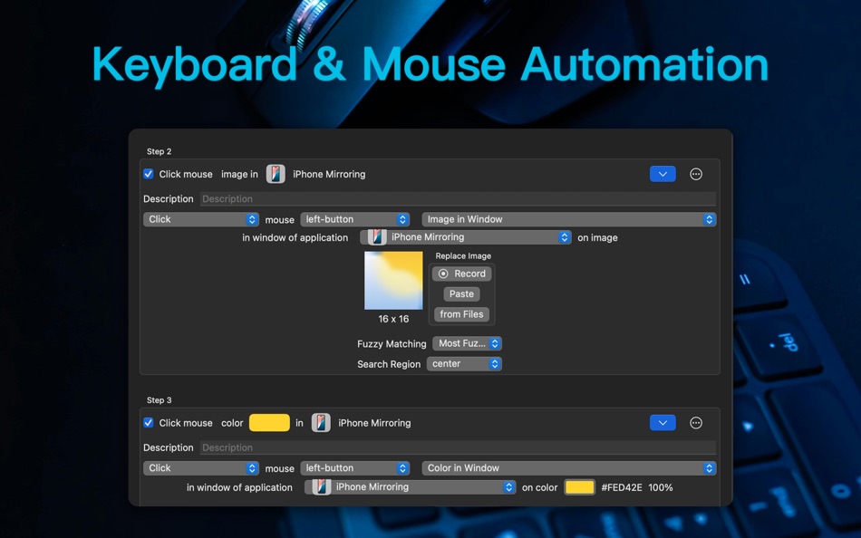
Task: Open Fuzzy Matching level dropdown
Action: pyautogui.click(x=468, y=343)
